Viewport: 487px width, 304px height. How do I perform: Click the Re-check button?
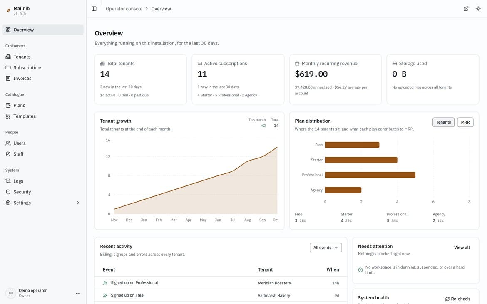coord(457,299)
